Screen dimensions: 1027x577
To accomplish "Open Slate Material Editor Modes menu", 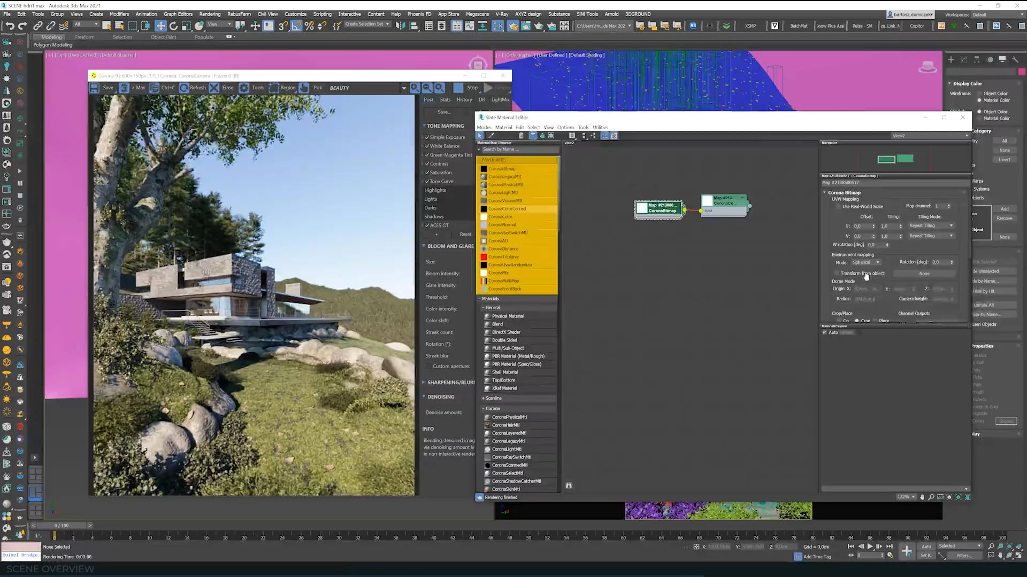I will click(x=484, y=127).
